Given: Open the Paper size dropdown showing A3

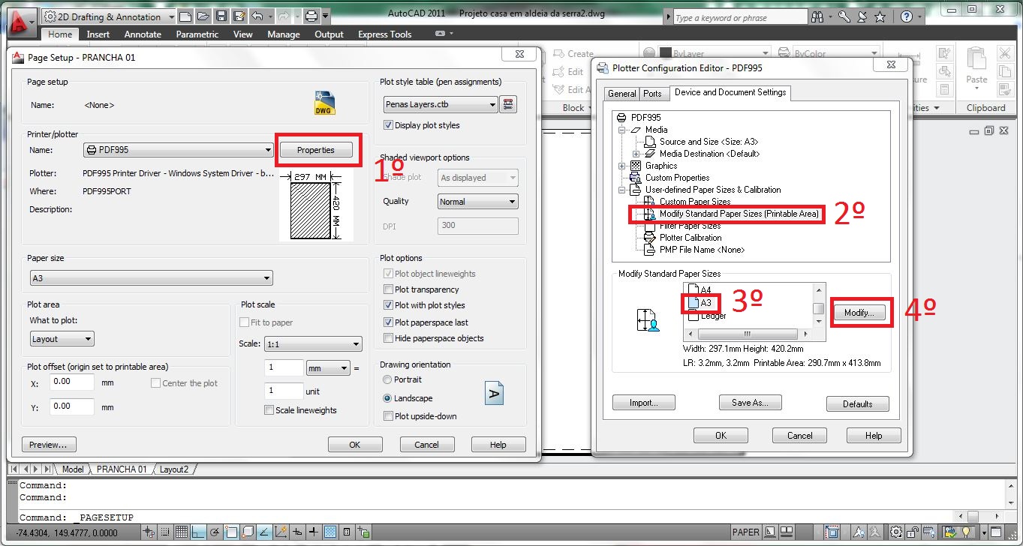Looking at the screenshot, I should tap(266, 277).
